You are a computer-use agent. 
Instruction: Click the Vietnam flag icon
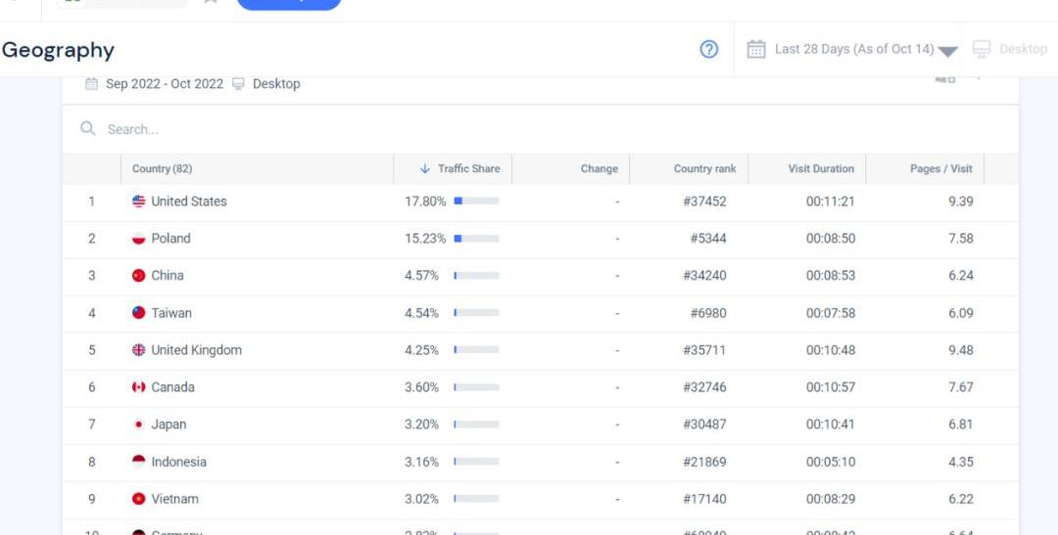[139, 499]
